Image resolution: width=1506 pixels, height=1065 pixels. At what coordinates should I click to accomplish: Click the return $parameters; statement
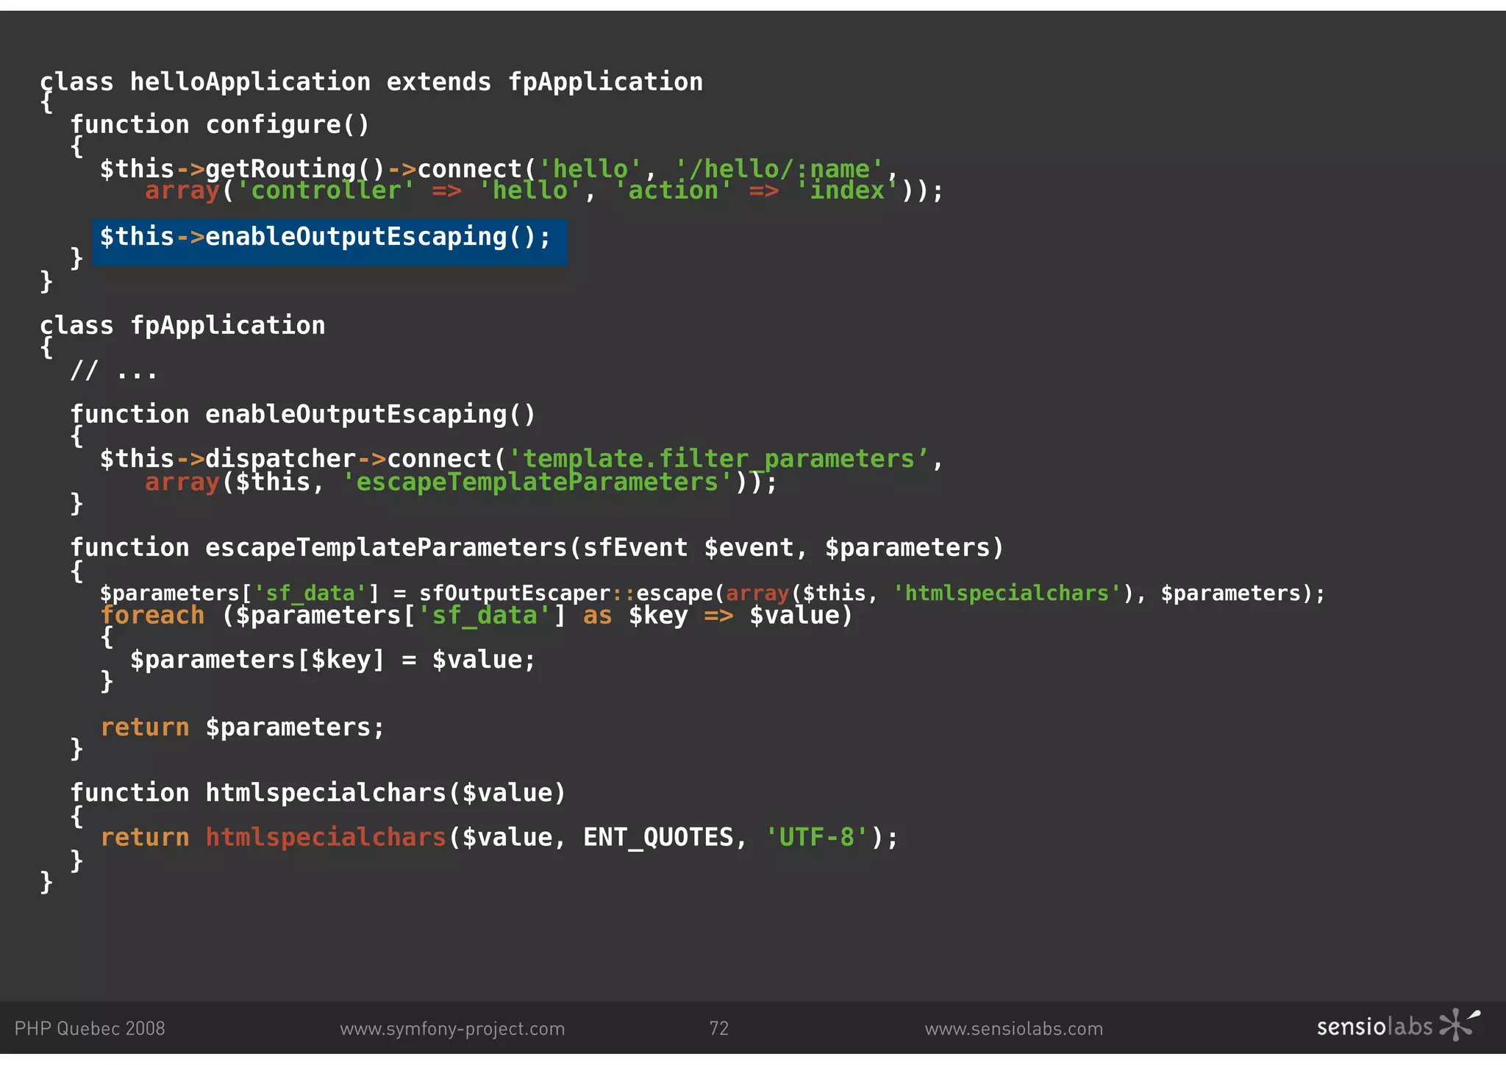click(x=242, y=727)
